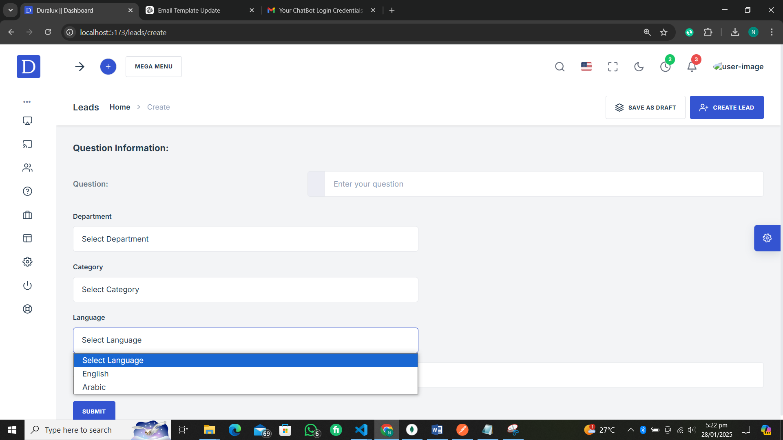The height and width of the screenshot is (440, 783).
Task: Toggle dark mode moon icon
Action: point(639,67)
